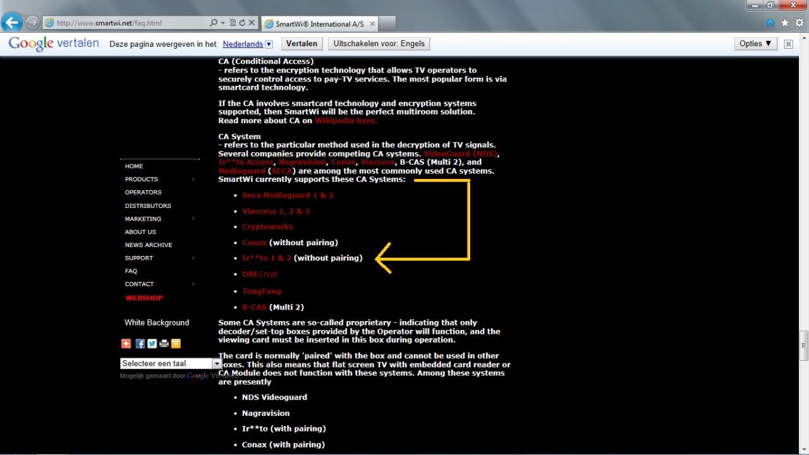Screen dimensions: 809x455
Task: Expand the SUPPORT submenu arrow
Action: click(193, 258)
